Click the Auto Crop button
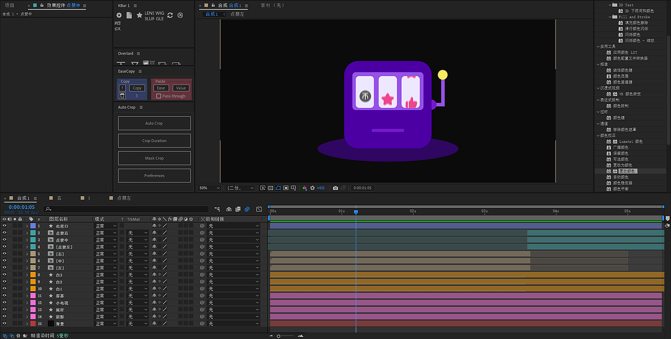Image resolution: width=671 pixels, height=339 pixels. click(154, 123)
